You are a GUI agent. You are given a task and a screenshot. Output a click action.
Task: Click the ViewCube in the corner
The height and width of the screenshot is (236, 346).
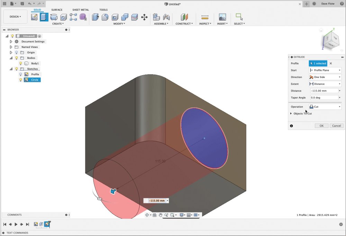pyautogui.click(x=331, y=41)
